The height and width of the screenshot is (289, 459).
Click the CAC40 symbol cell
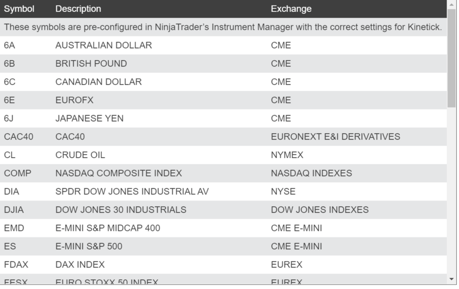coord(18,136)
